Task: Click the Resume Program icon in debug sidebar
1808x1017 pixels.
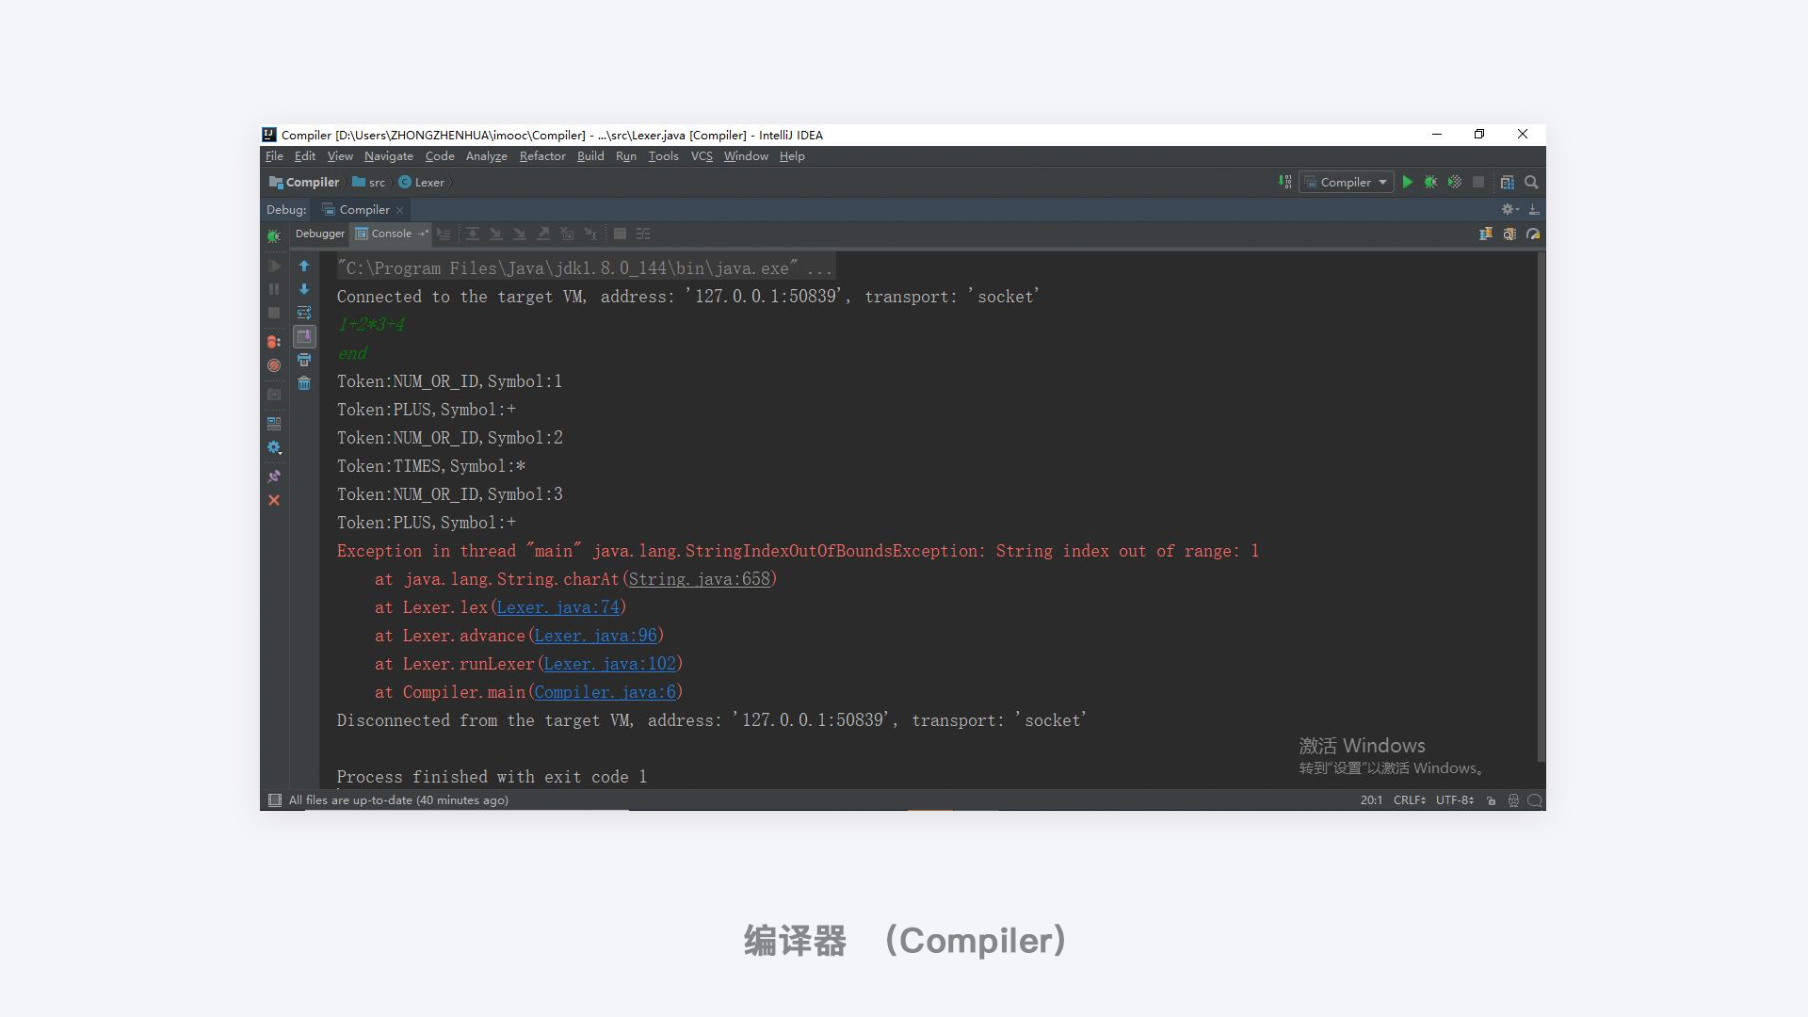Action: (x=274, y=266)
